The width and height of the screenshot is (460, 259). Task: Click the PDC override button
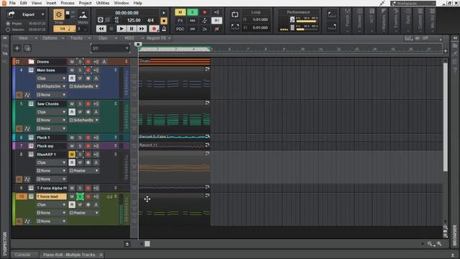pos(180,29)
